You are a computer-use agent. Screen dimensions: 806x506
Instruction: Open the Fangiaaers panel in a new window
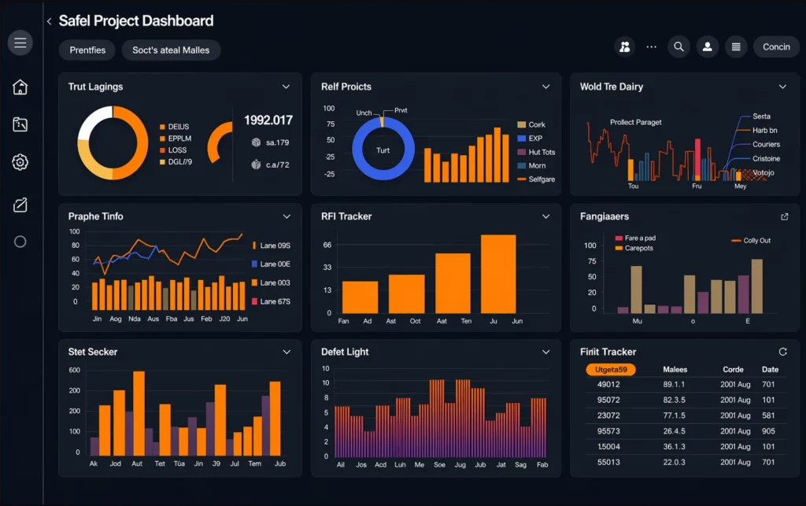click(784, 216)
